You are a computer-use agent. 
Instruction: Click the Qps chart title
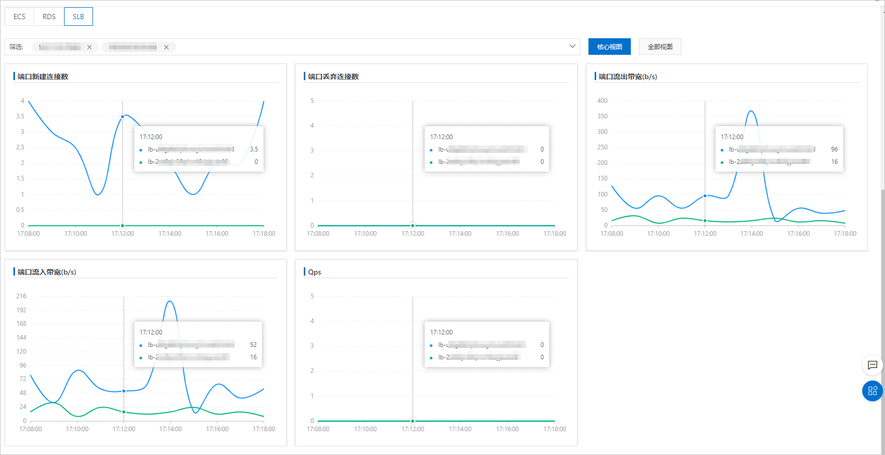coord(315,272)
